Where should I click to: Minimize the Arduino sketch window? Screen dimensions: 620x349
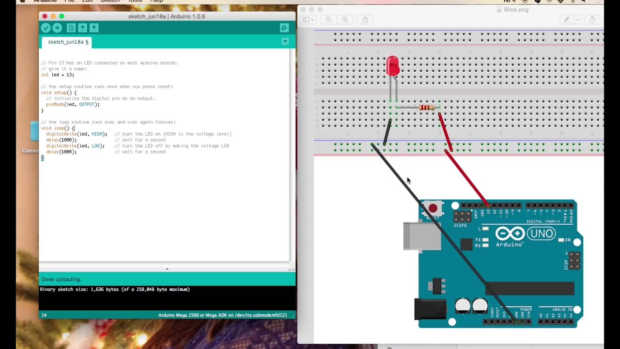tap(53, 16)
